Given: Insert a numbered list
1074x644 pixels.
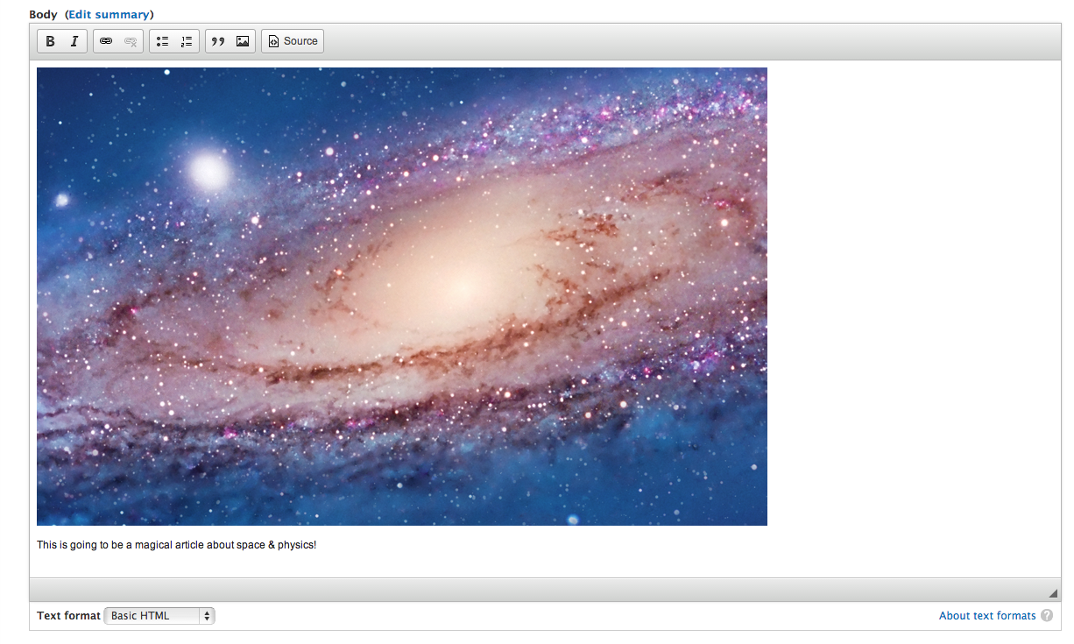Looking at the screenshot, I should (x=187, y=41).
